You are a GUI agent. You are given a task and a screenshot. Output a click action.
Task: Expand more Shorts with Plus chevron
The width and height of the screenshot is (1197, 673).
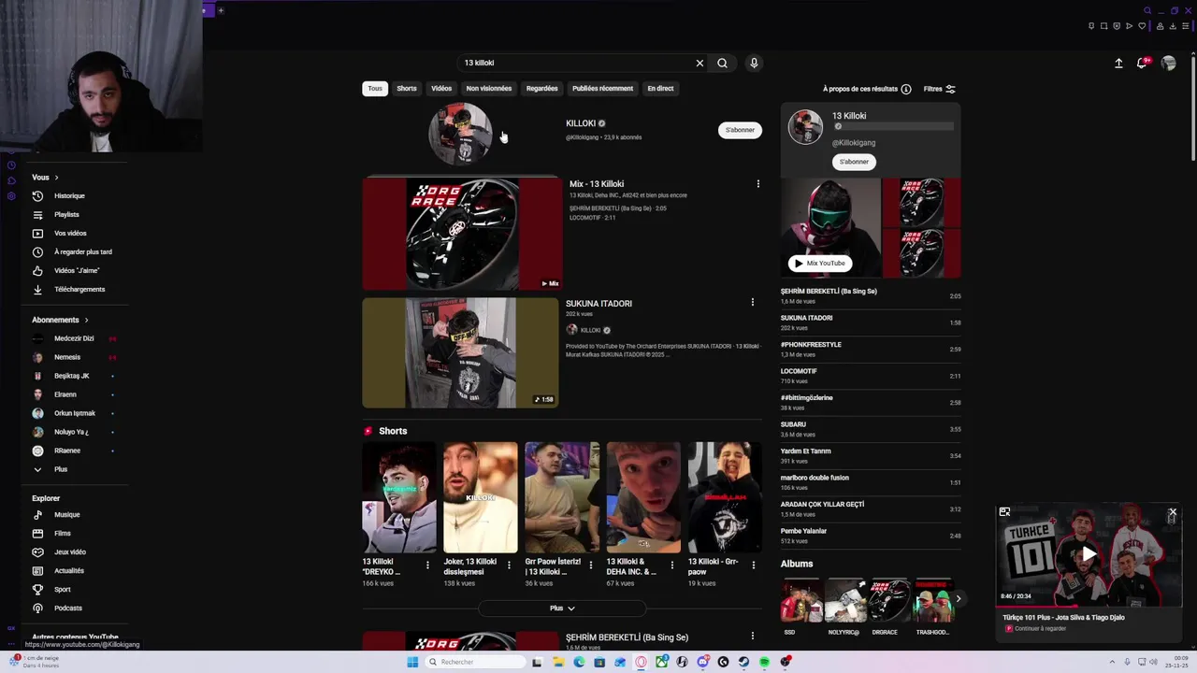pos(562,609)
